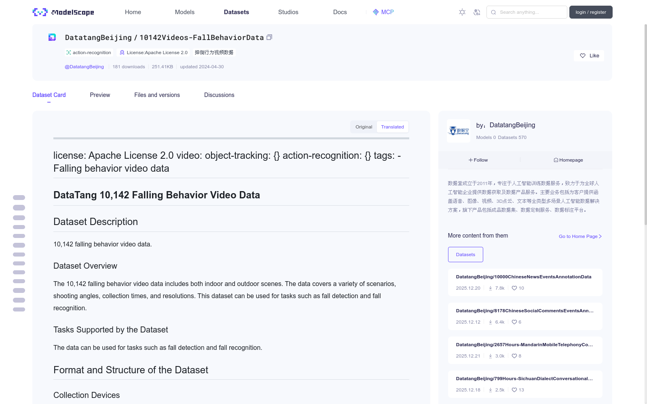Toggle the light/dark theme sun icon
647x404 pixels.
(462, 12)
